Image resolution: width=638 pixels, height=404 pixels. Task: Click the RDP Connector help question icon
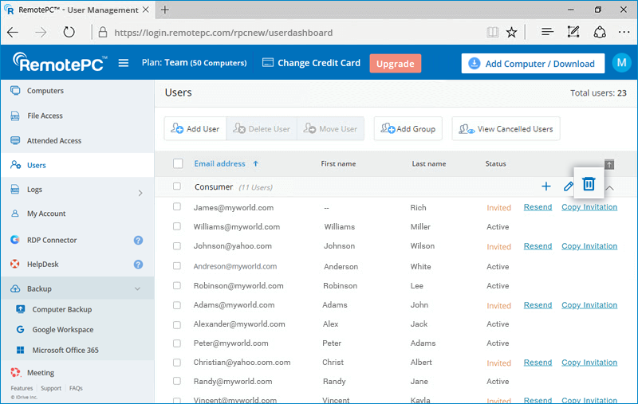[138, 240]
